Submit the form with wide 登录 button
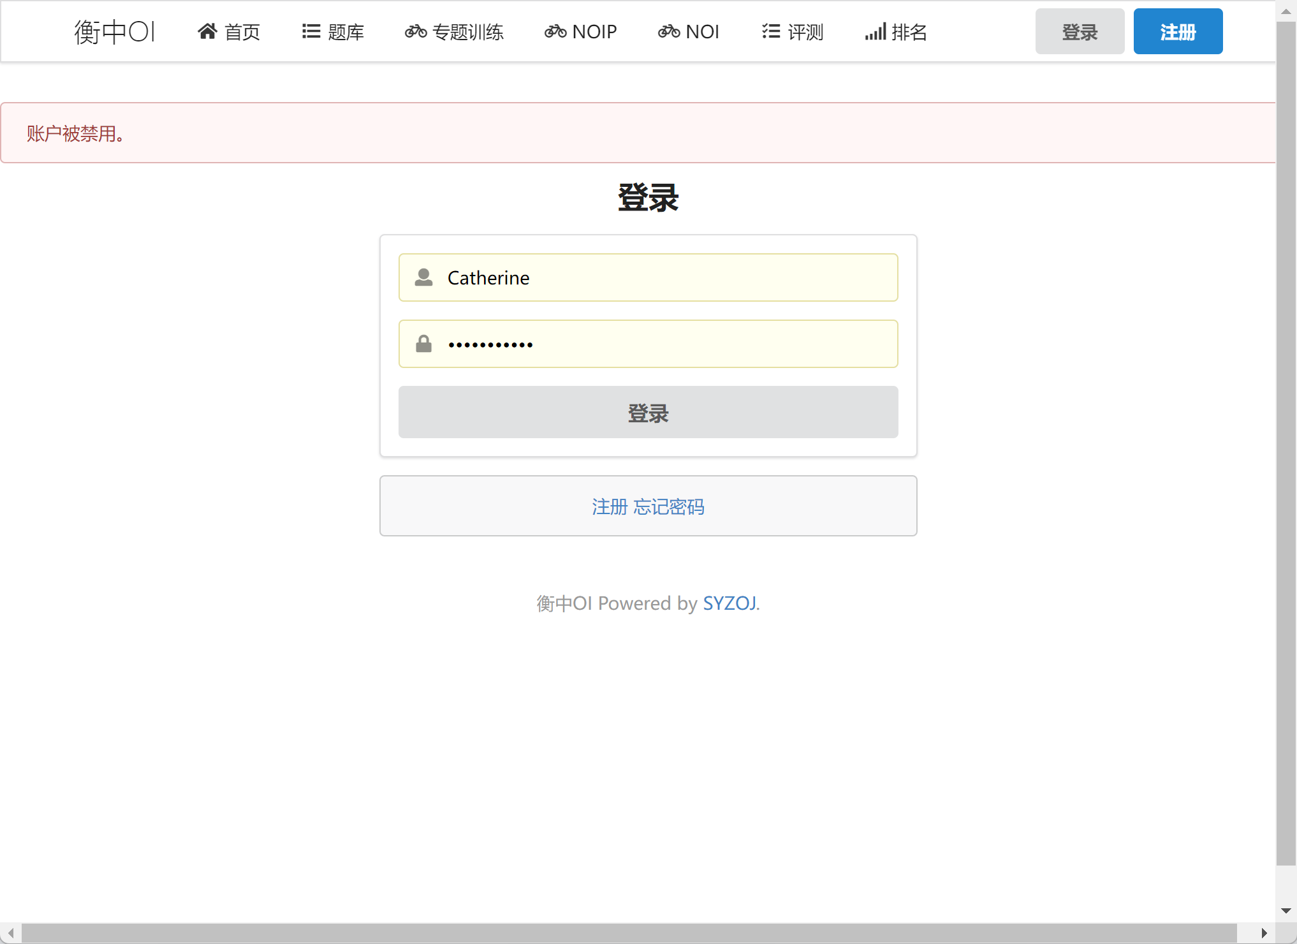Viewport: 1297px width, 944px height. coord(648,413)
